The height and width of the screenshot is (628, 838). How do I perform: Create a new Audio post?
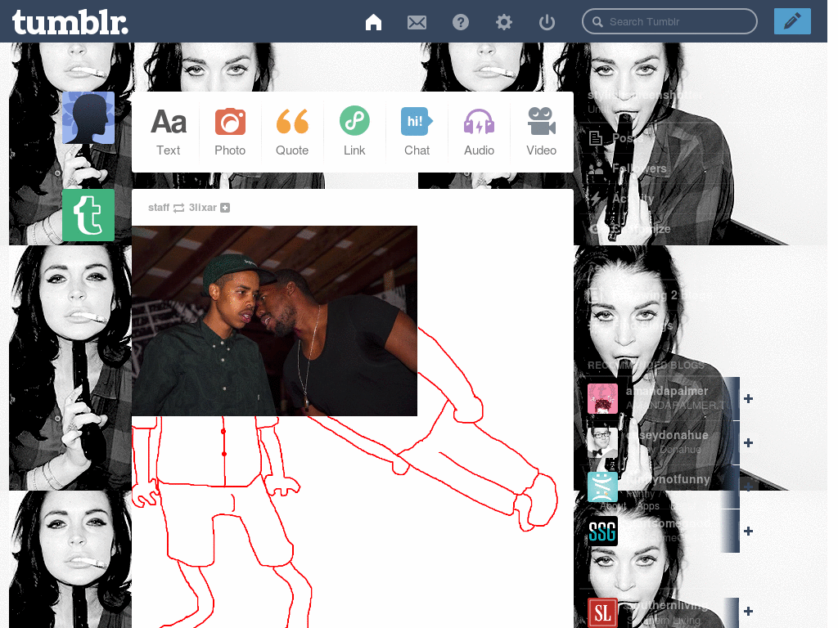pos(479,132)
